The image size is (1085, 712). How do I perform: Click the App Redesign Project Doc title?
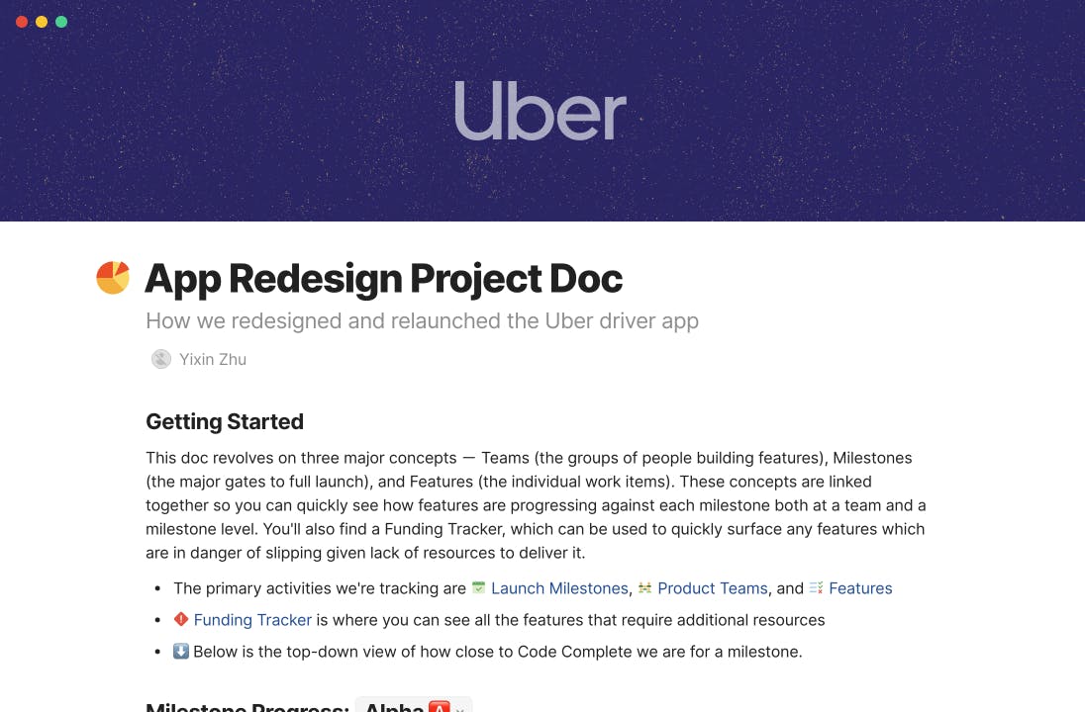(x=383, y=279)
